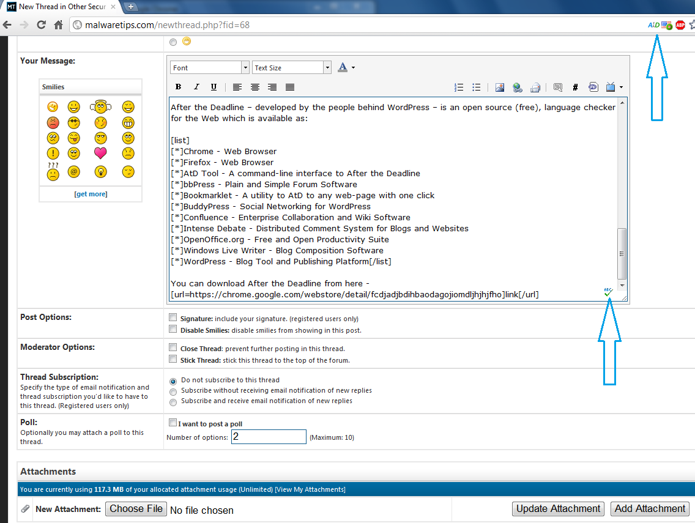The image size is (695, 523).
Task: Center-align text in message editor
Action: point(255,87)
